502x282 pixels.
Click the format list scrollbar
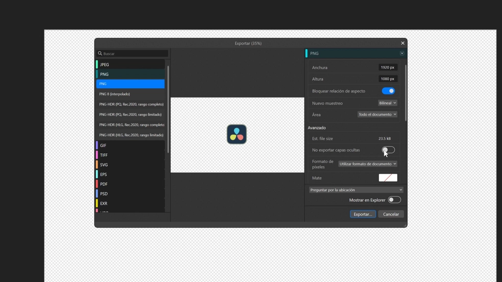pos(168,109)
